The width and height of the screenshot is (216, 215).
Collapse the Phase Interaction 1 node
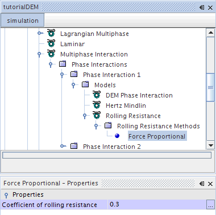[62, 75]
